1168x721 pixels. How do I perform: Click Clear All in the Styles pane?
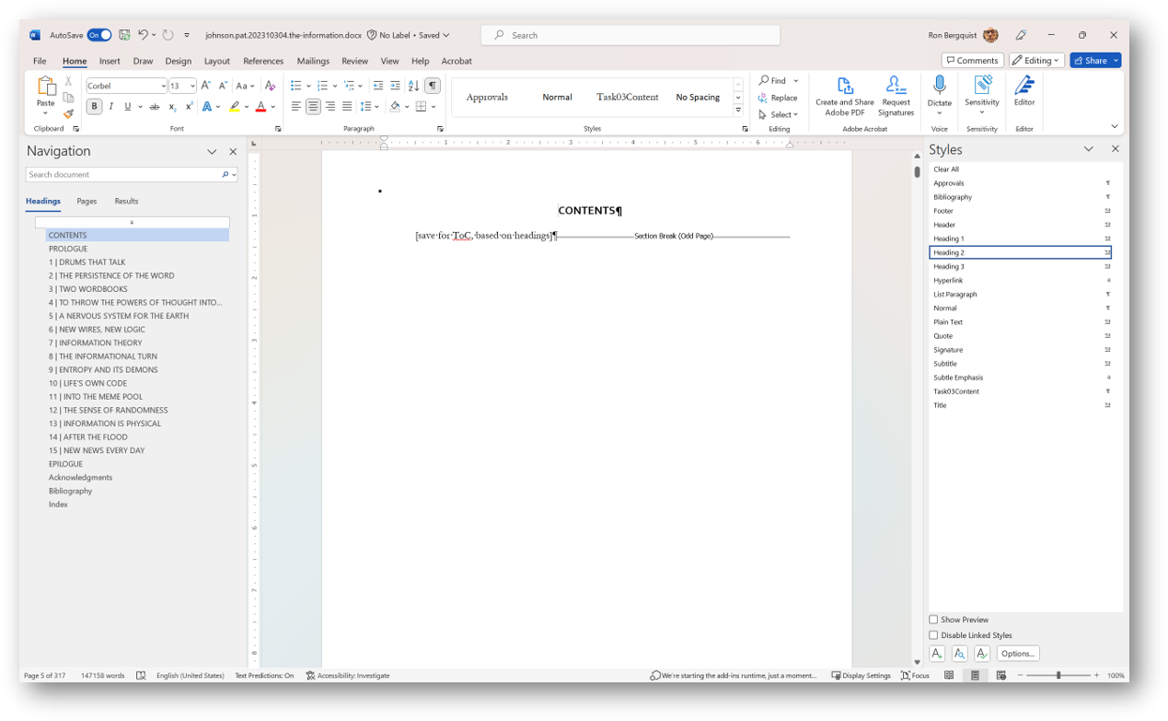click(945, 169)
